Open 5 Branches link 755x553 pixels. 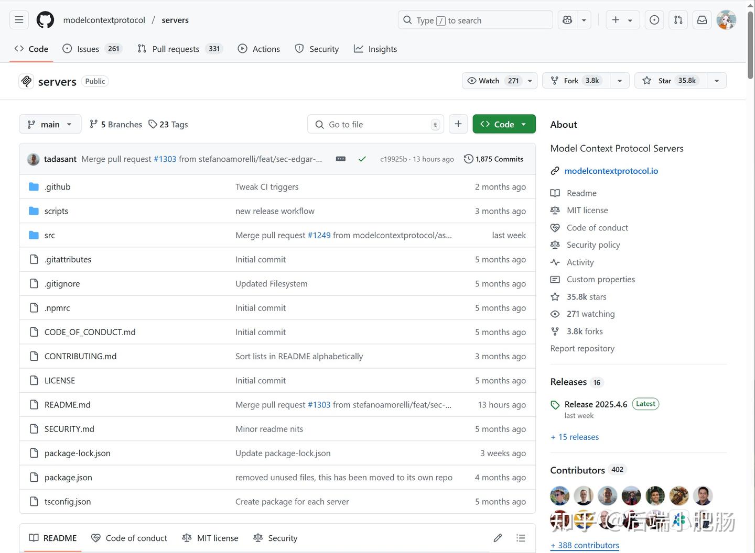116,124
